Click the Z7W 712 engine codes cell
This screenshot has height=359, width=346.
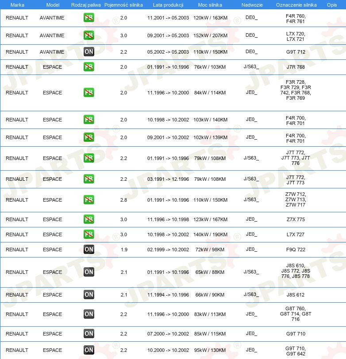pyautogui.click(x=296, y=199)
